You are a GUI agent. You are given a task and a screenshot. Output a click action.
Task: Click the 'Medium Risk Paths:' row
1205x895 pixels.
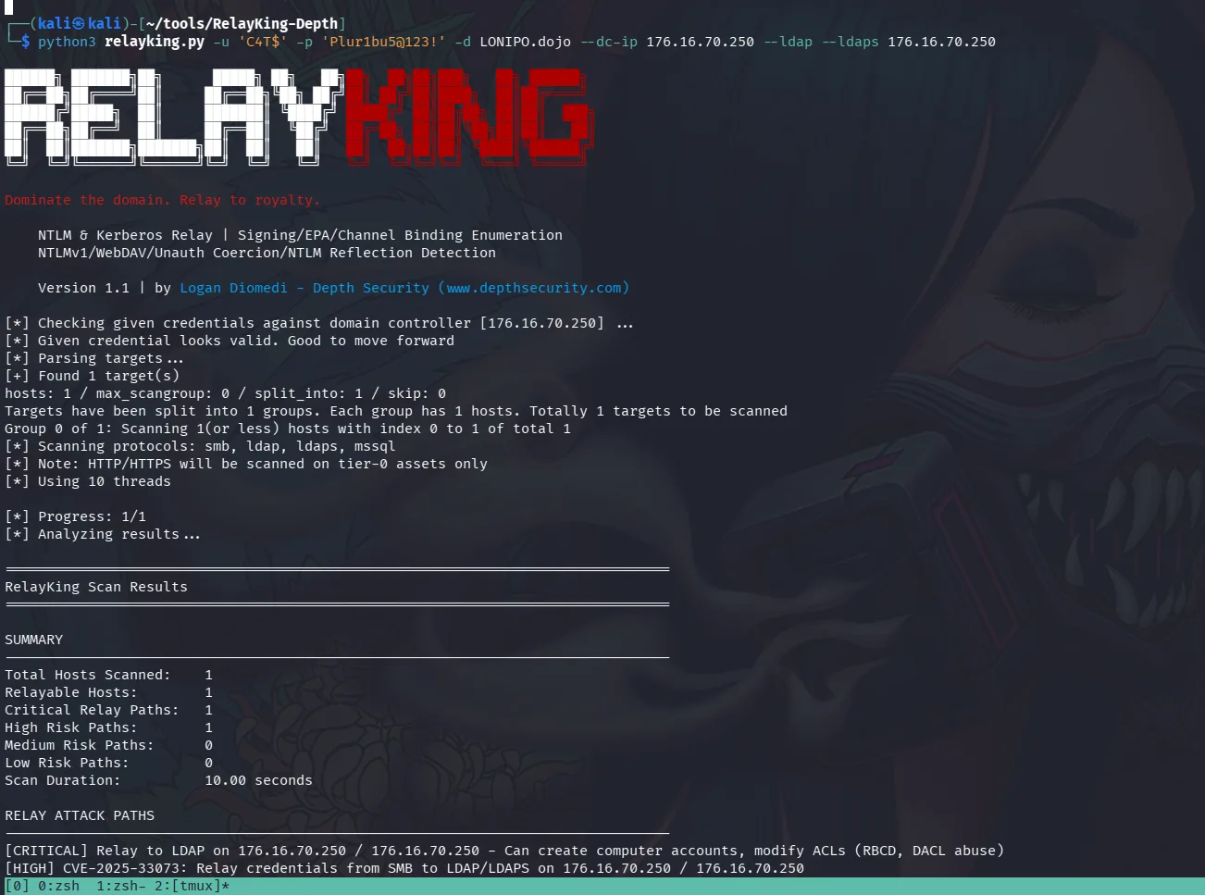pyautogui.click(x=109, y=745)
